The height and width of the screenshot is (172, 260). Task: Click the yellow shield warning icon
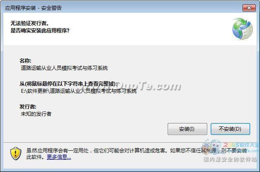click(x=16, y=153)
